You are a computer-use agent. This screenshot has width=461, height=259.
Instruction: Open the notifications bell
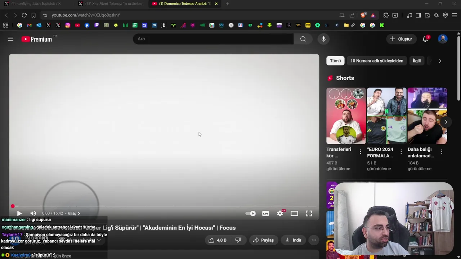click(425, 39)
